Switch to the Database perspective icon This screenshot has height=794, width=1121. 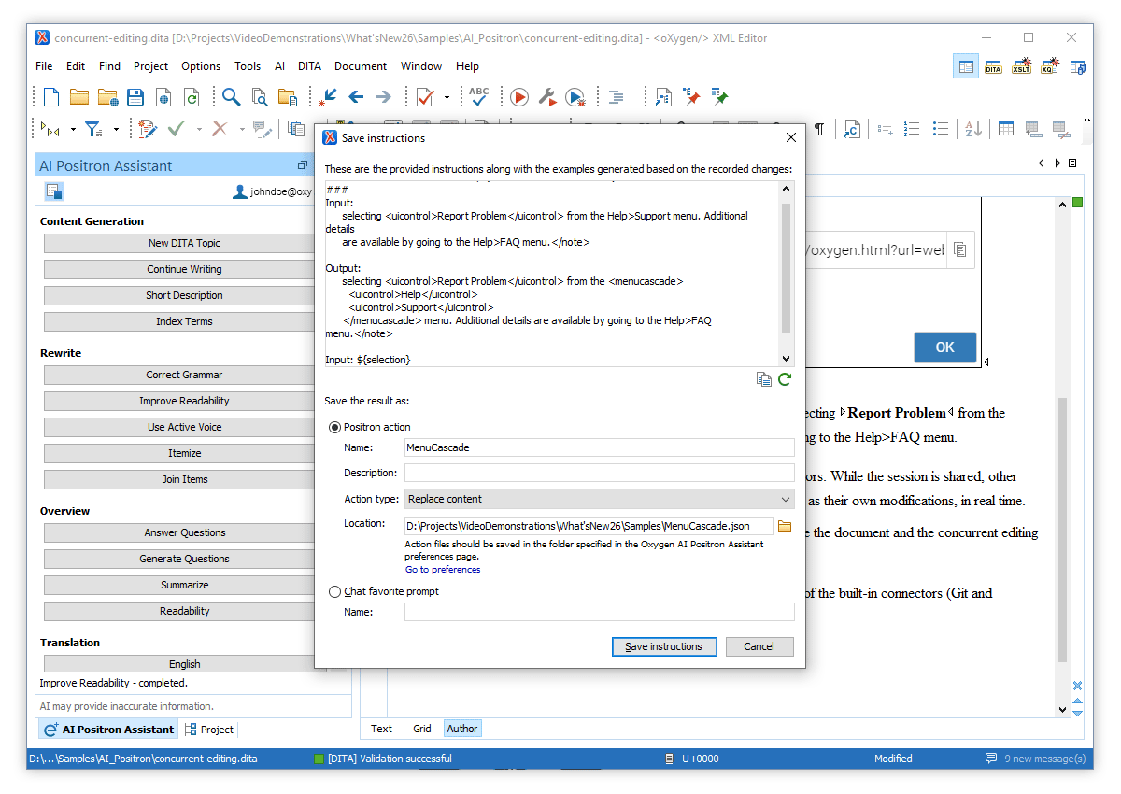(1077, 66)
